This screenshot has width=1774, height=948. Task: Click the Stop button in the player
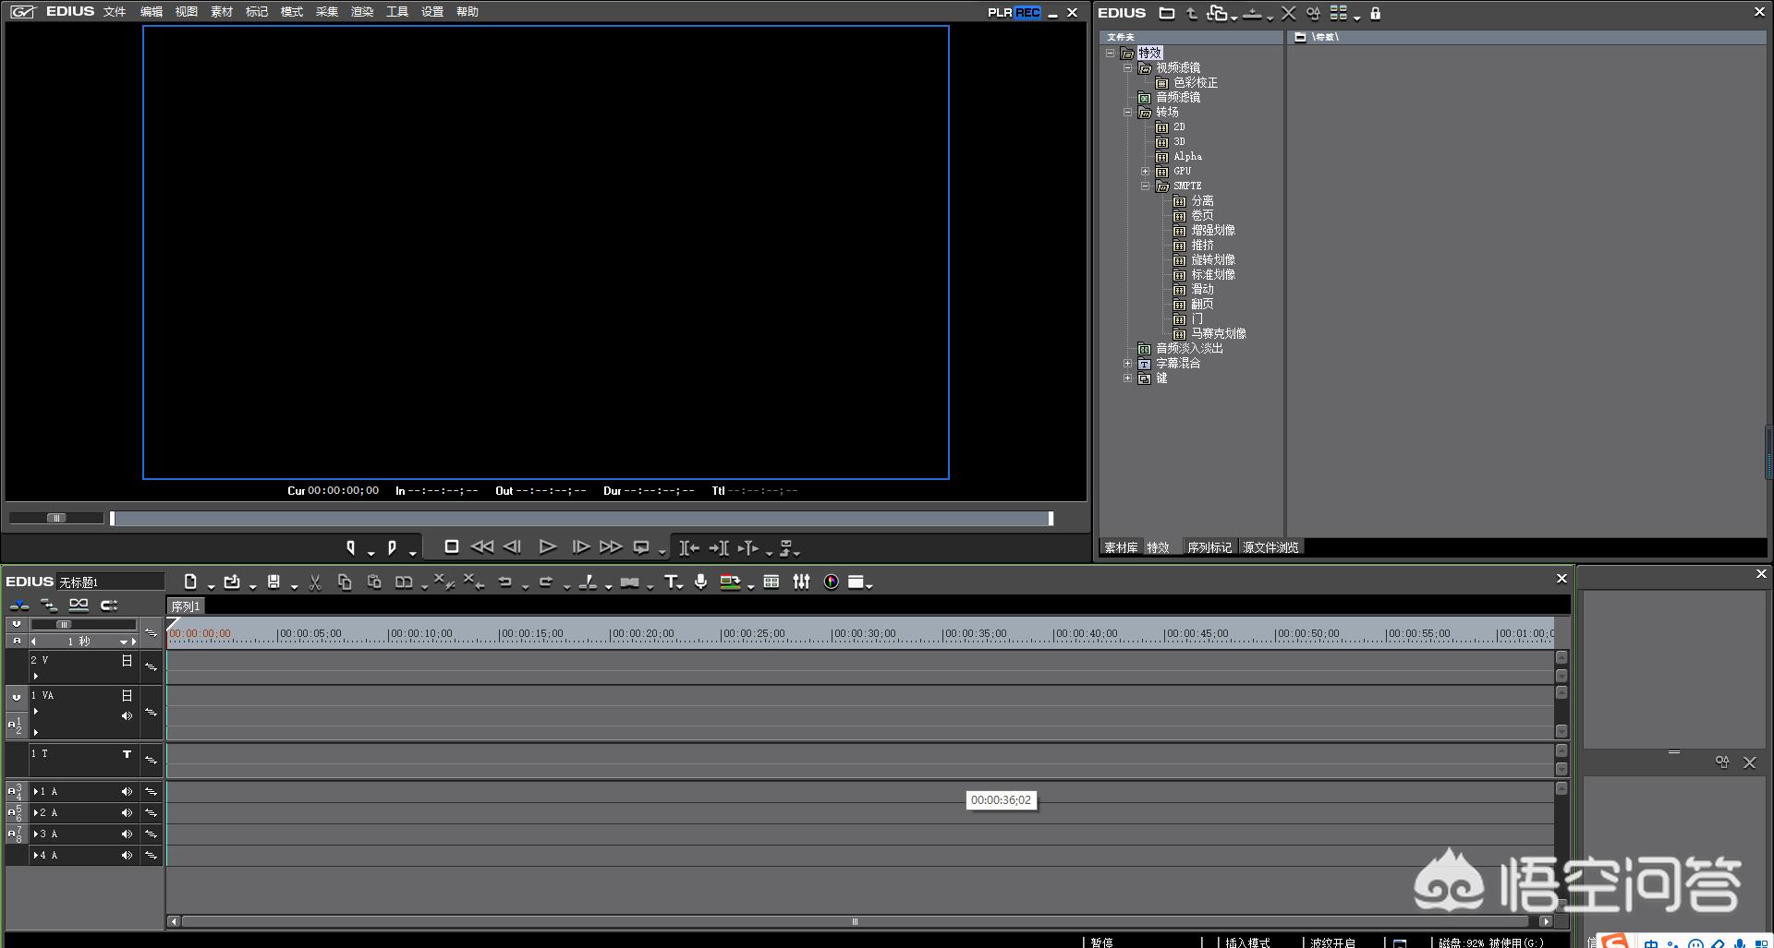(452, 546)
